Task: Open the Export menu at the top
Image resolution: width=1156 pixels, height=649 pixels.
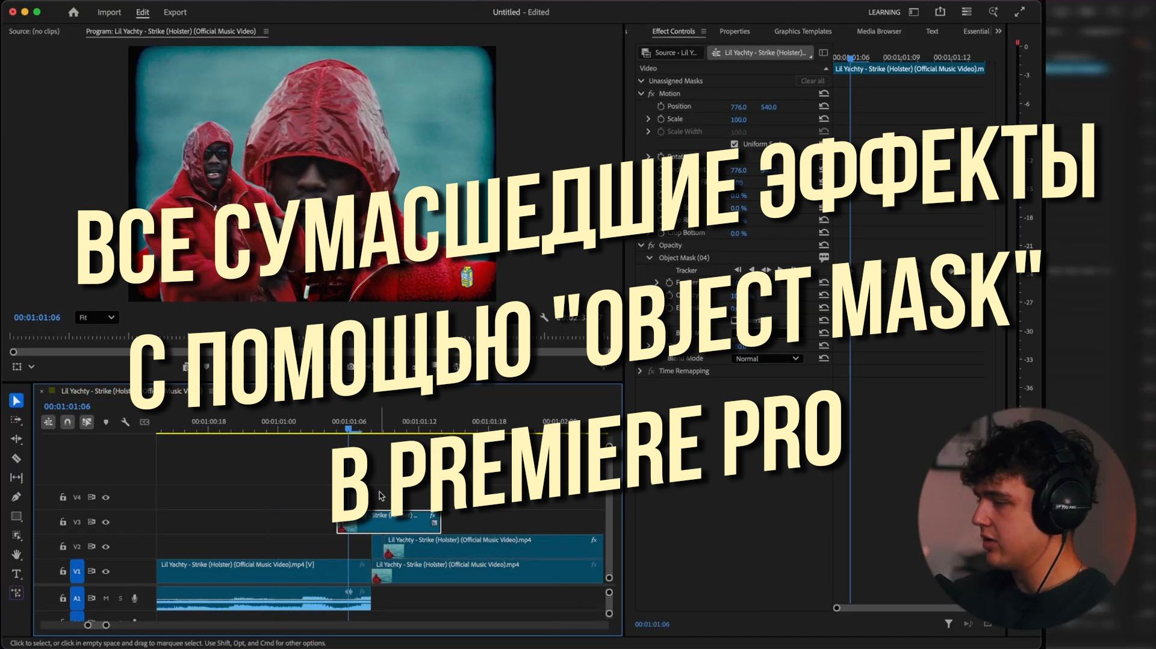Action: click(175, 12)
